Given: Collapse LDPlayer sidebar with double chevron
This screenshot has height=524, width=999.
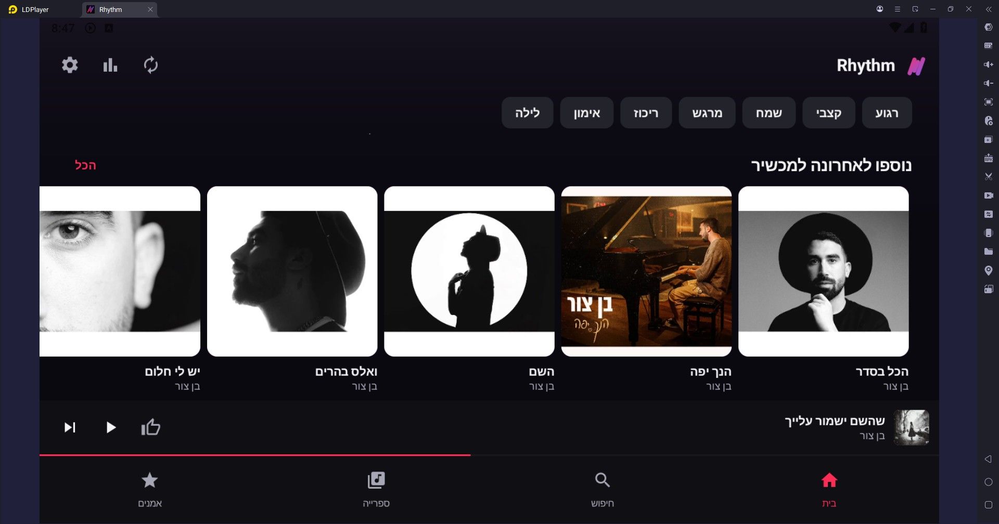Looking at the screenshot, I should 989,9.
